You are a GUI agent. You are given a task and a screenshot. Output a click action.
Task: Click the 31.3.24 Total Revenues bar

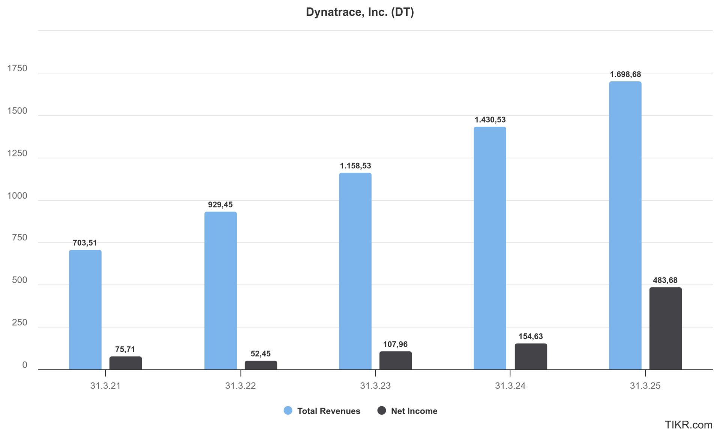(490, 248)
